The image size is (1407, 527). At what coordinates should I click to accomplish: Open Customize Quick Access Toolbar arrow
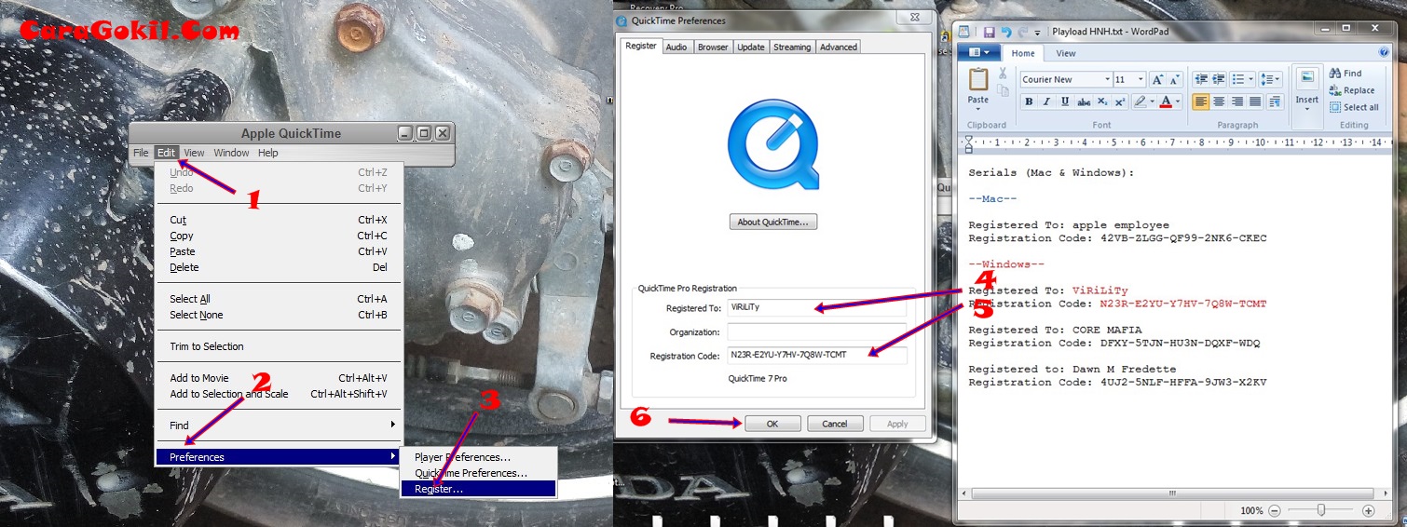coord(1037,33)
